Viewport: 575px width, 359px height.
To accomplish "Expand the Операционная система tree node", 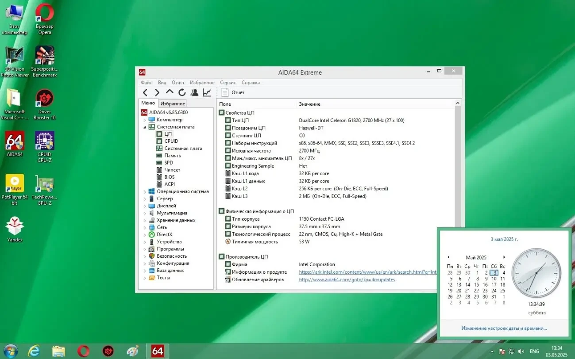I will pos(145,192).
